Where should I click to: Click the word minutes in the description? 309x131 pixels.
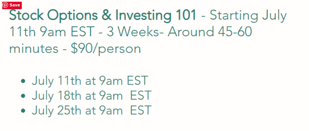coord(34,49)
